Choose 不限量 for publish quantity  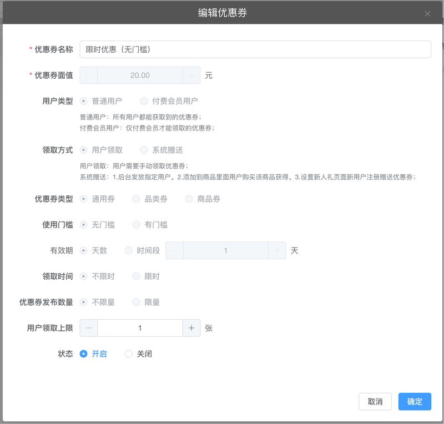click(x=97, y=302)
